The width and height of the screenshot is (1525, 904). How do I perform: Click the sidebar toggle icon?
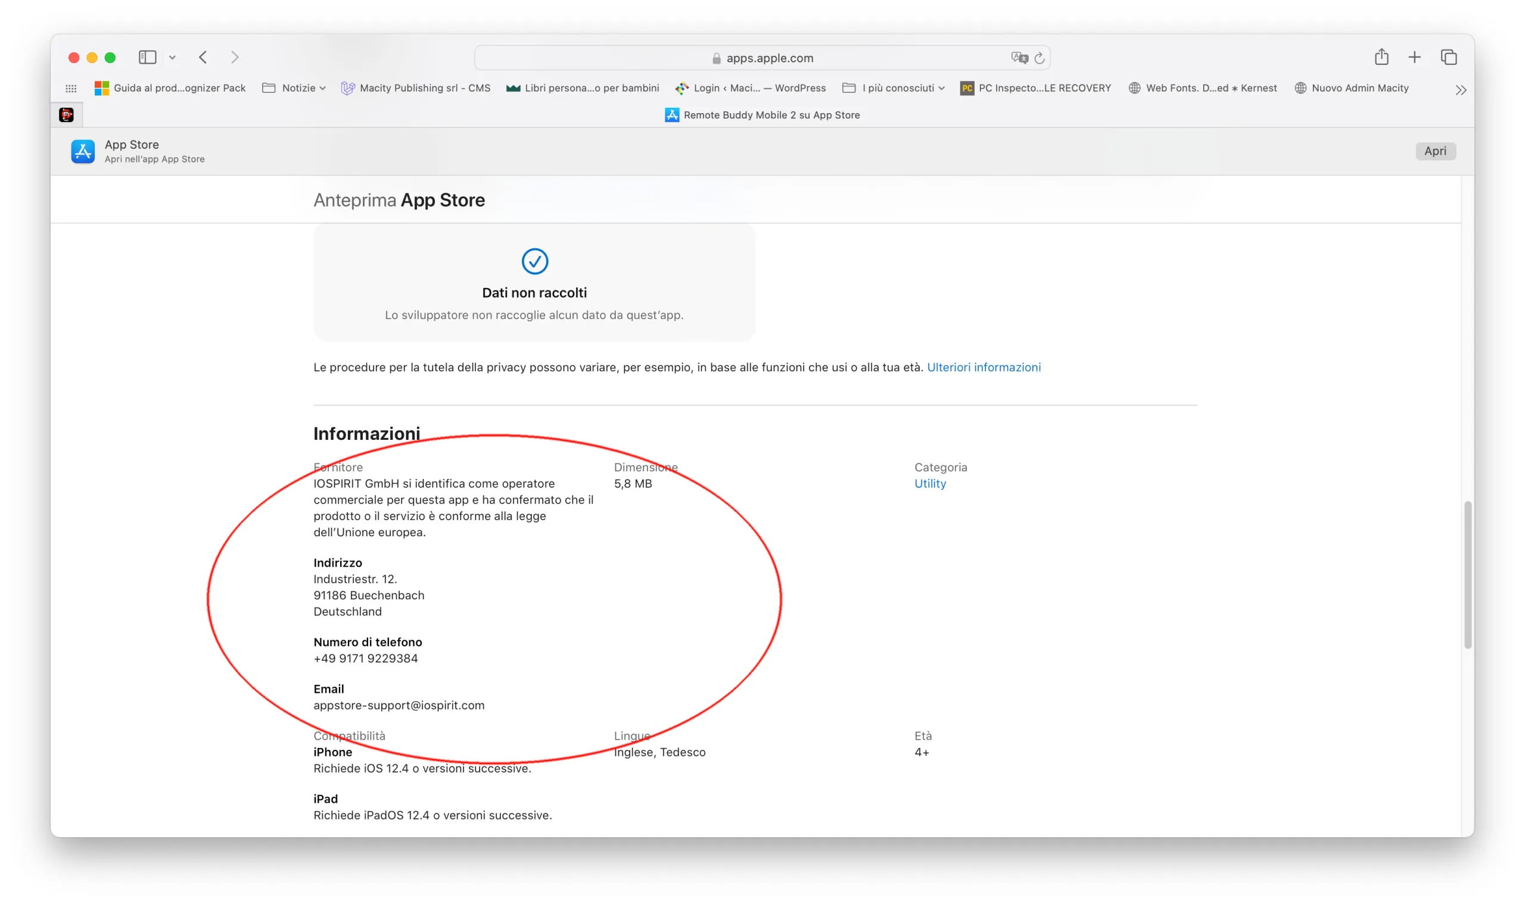point(147,57)
